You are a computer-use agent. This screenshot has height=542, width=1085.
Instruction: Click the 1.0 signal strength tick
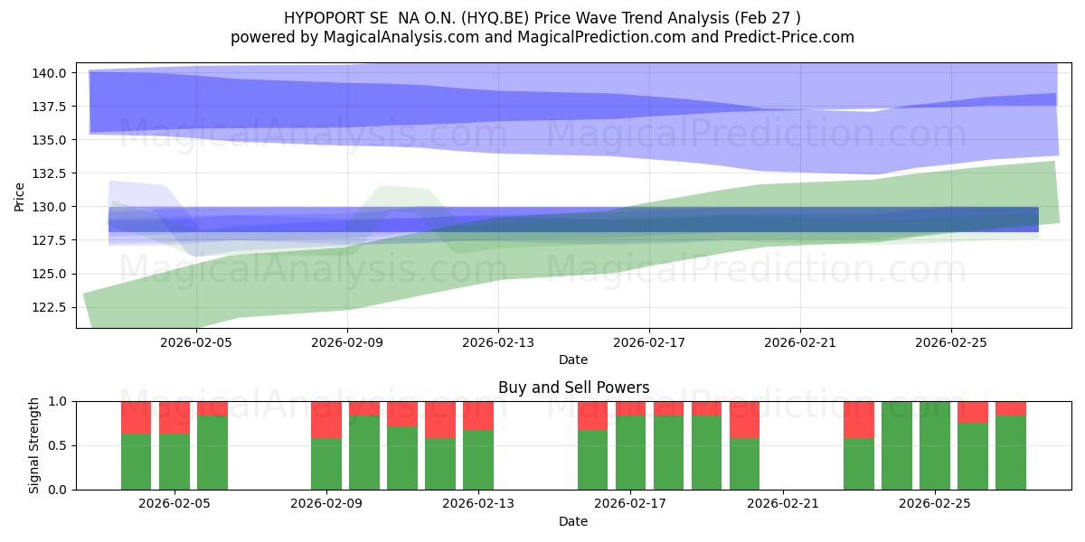click(x=59, y=401)
